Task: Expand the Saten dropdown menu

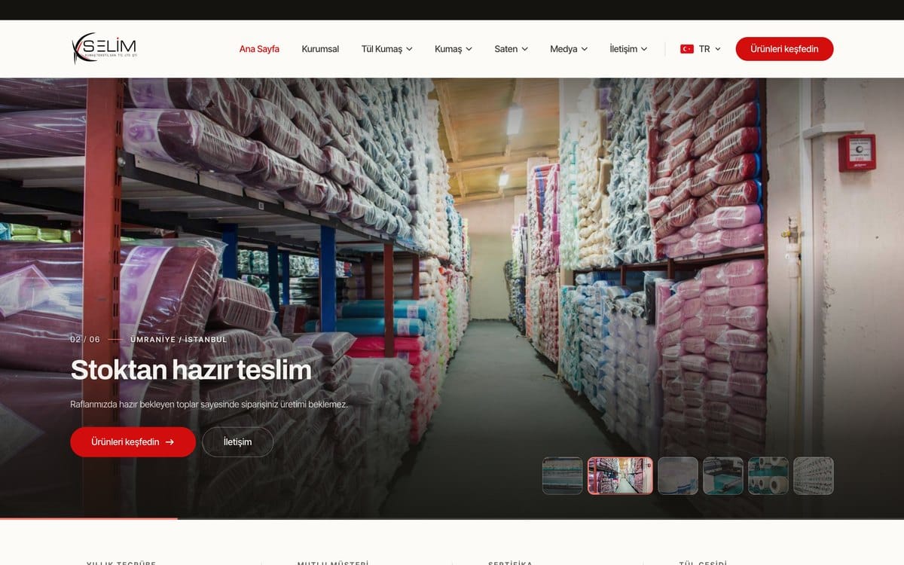Action: 511,49
